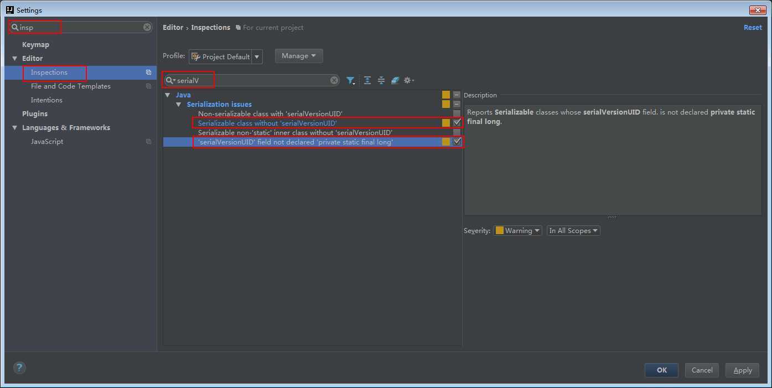
Task: Click the help question mark icon
Action: (19, 368)
